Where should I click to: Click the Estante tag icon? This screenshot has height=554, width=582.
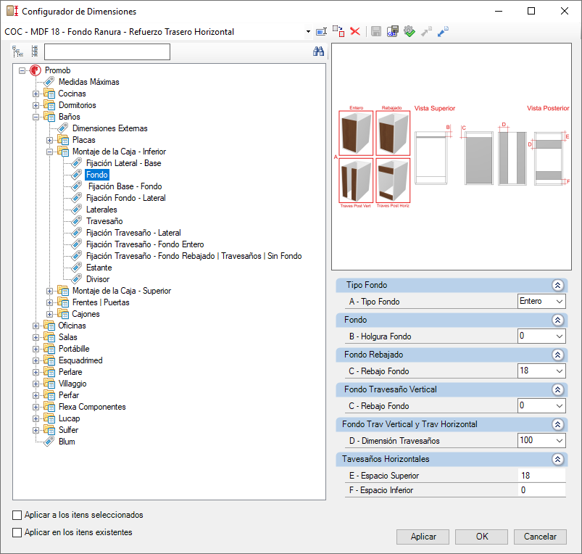click(76, 268)
